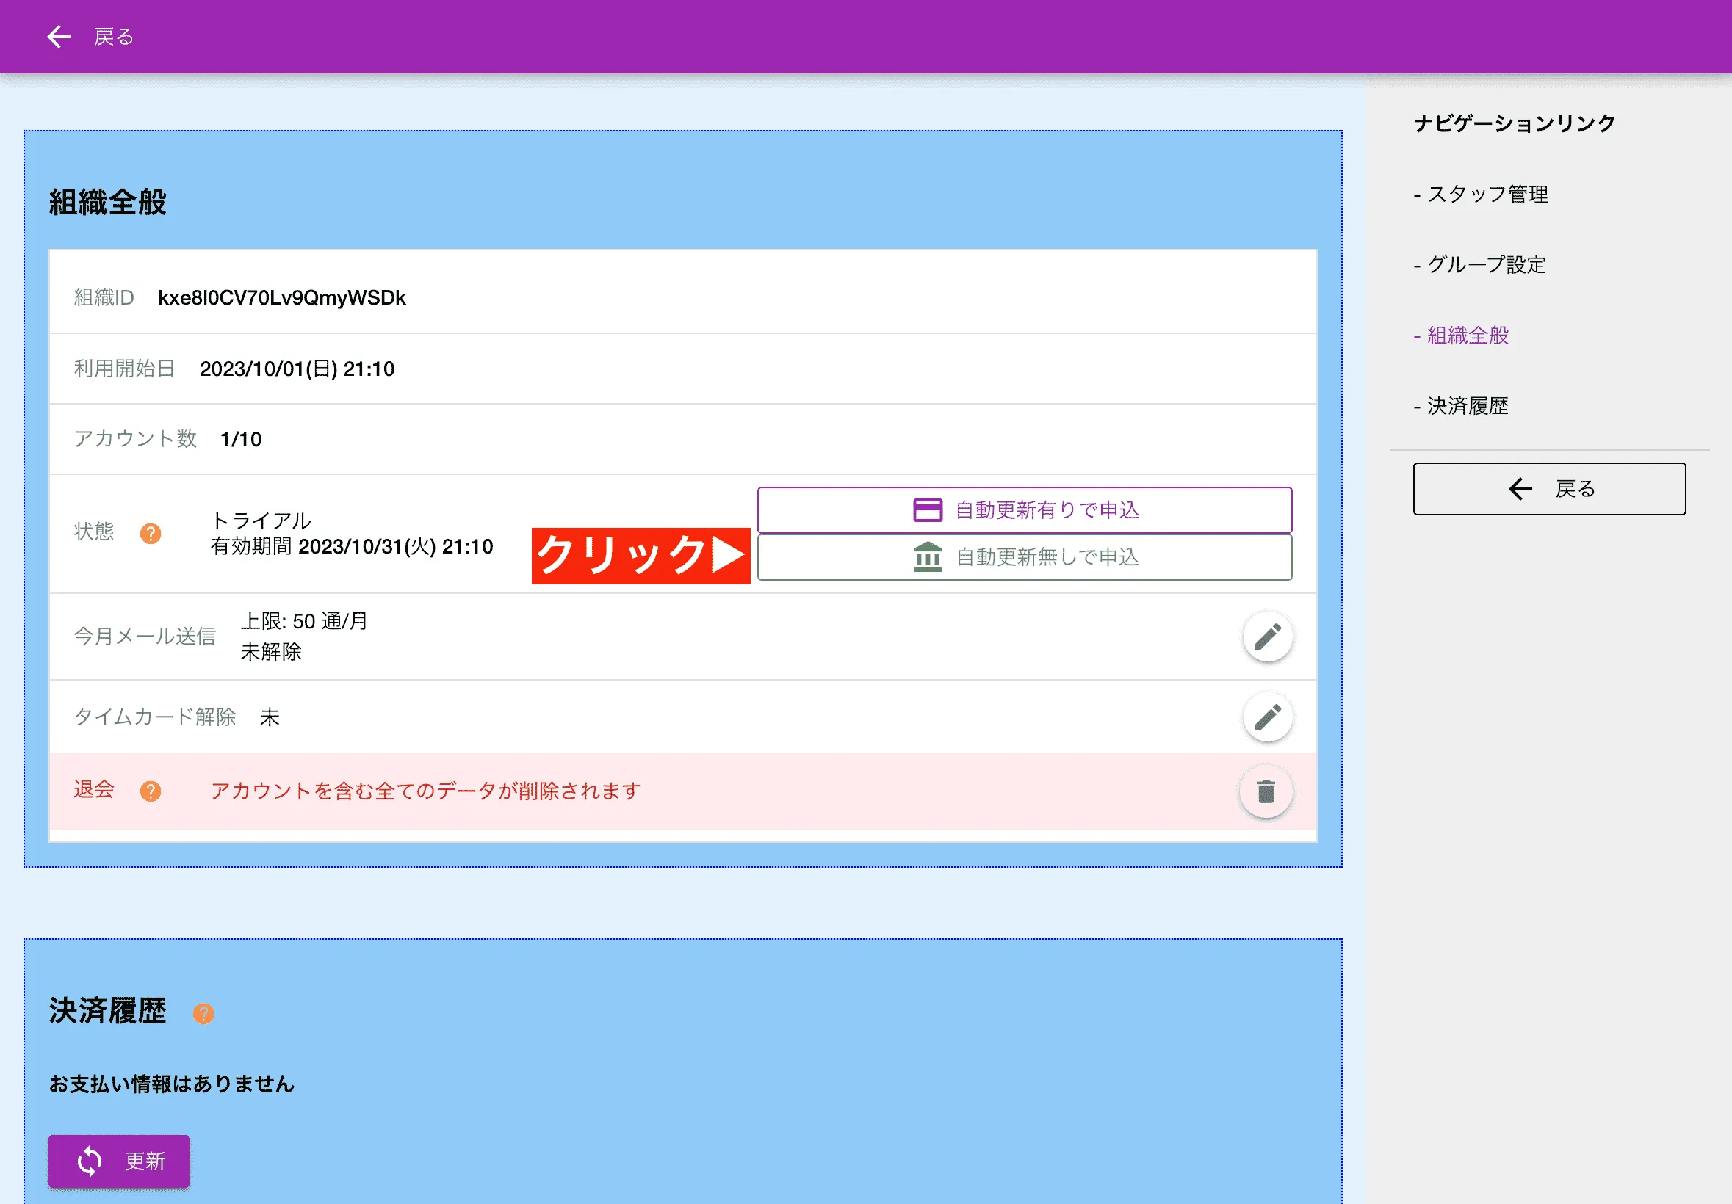Click the pencil icon beside タイムカード解除
This screenshot has width=1732, height=1204.
[x=1267, y=717]
